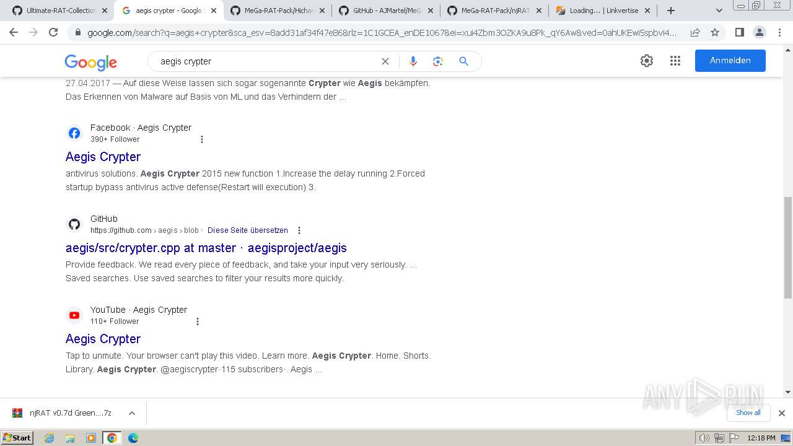This screenshot has height=446, width=793.
Task: Open media player from taskbar
Action: (x=91, y=438)
